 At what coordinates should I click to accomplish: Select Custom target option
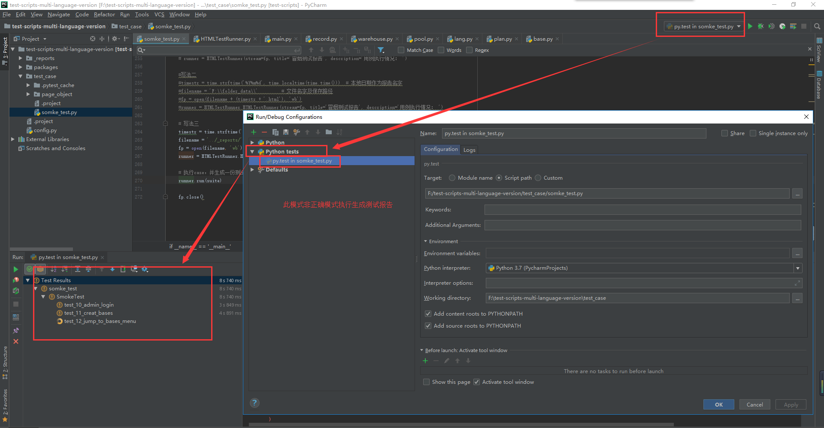point(538,178)
